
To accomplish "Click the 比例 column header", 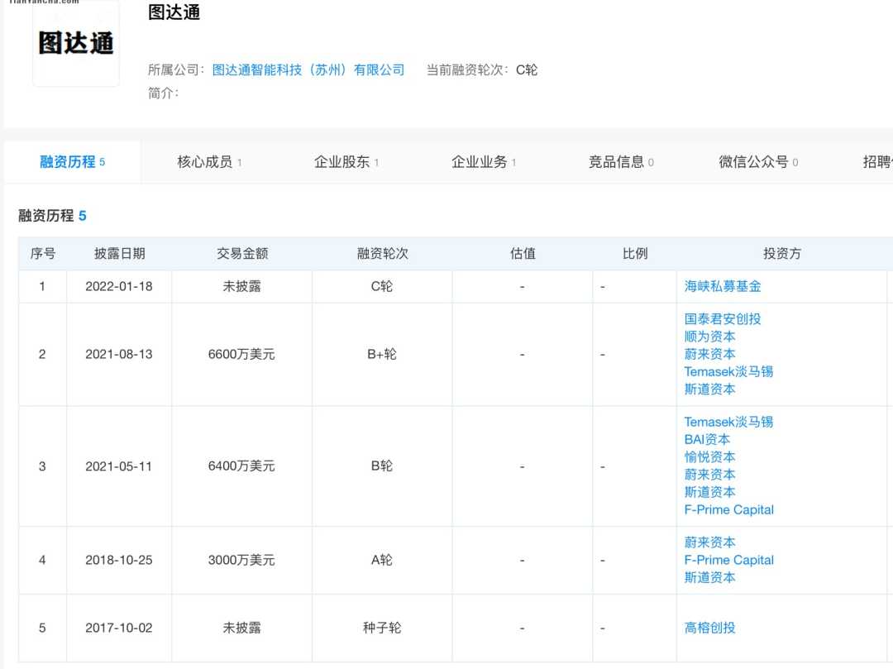I will click(x=635, y=253).
